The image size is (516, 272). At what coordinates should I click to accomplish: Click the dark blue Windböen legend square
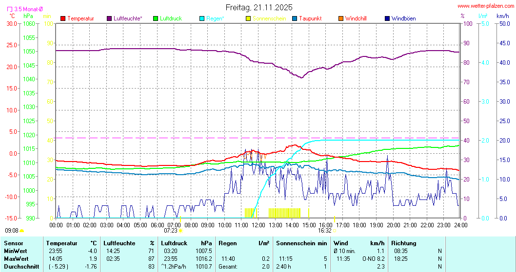tap(387, 18)
